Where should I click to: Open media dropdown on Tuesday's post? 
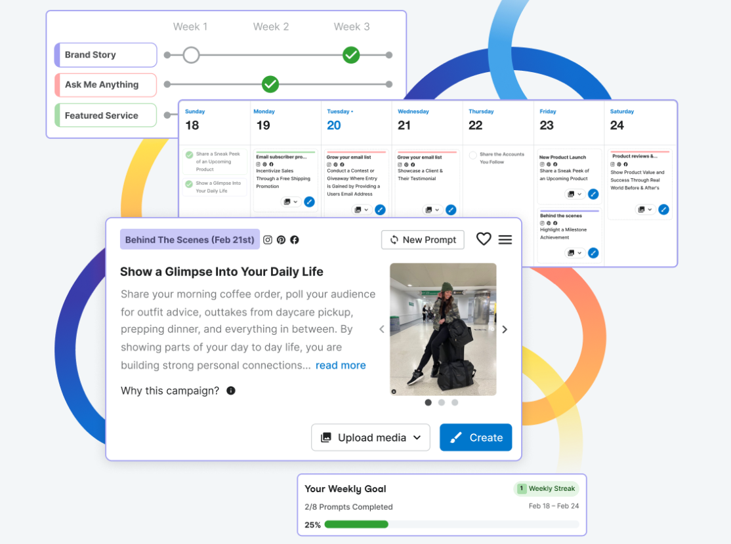[362, 210]
